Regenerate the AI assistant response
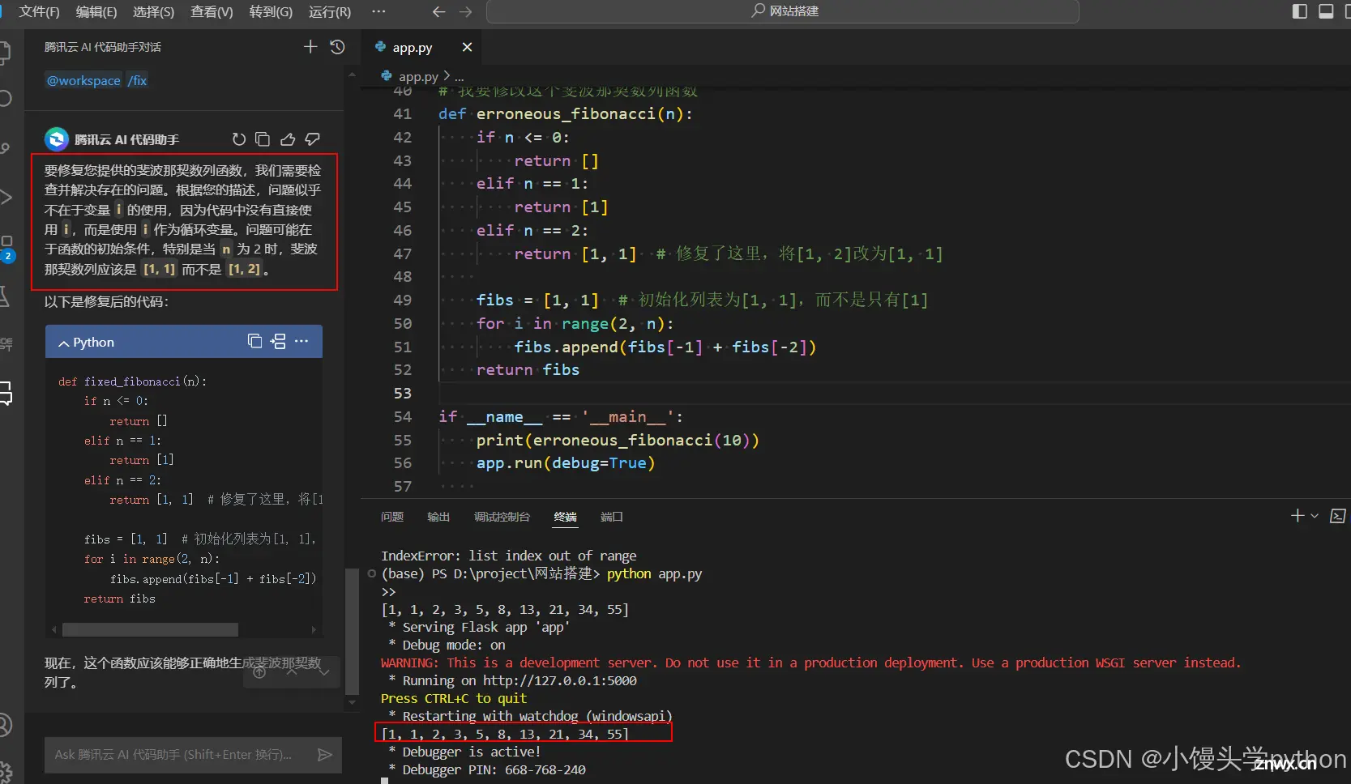The image size is (1351, 784). (238, 139)
